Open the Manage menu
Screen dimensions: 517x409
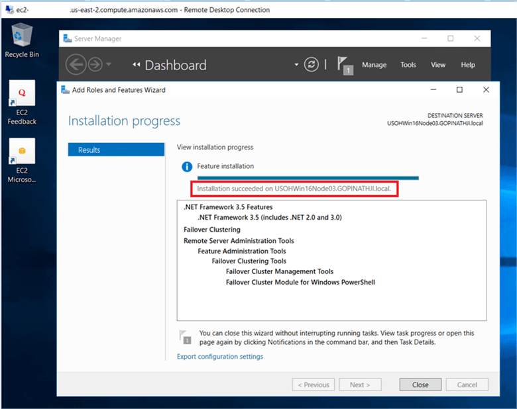(374, 65)
